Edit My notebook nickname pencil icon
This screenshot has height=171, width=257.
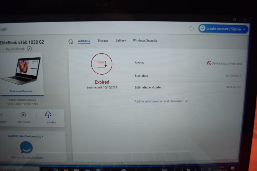pos(29,49)
